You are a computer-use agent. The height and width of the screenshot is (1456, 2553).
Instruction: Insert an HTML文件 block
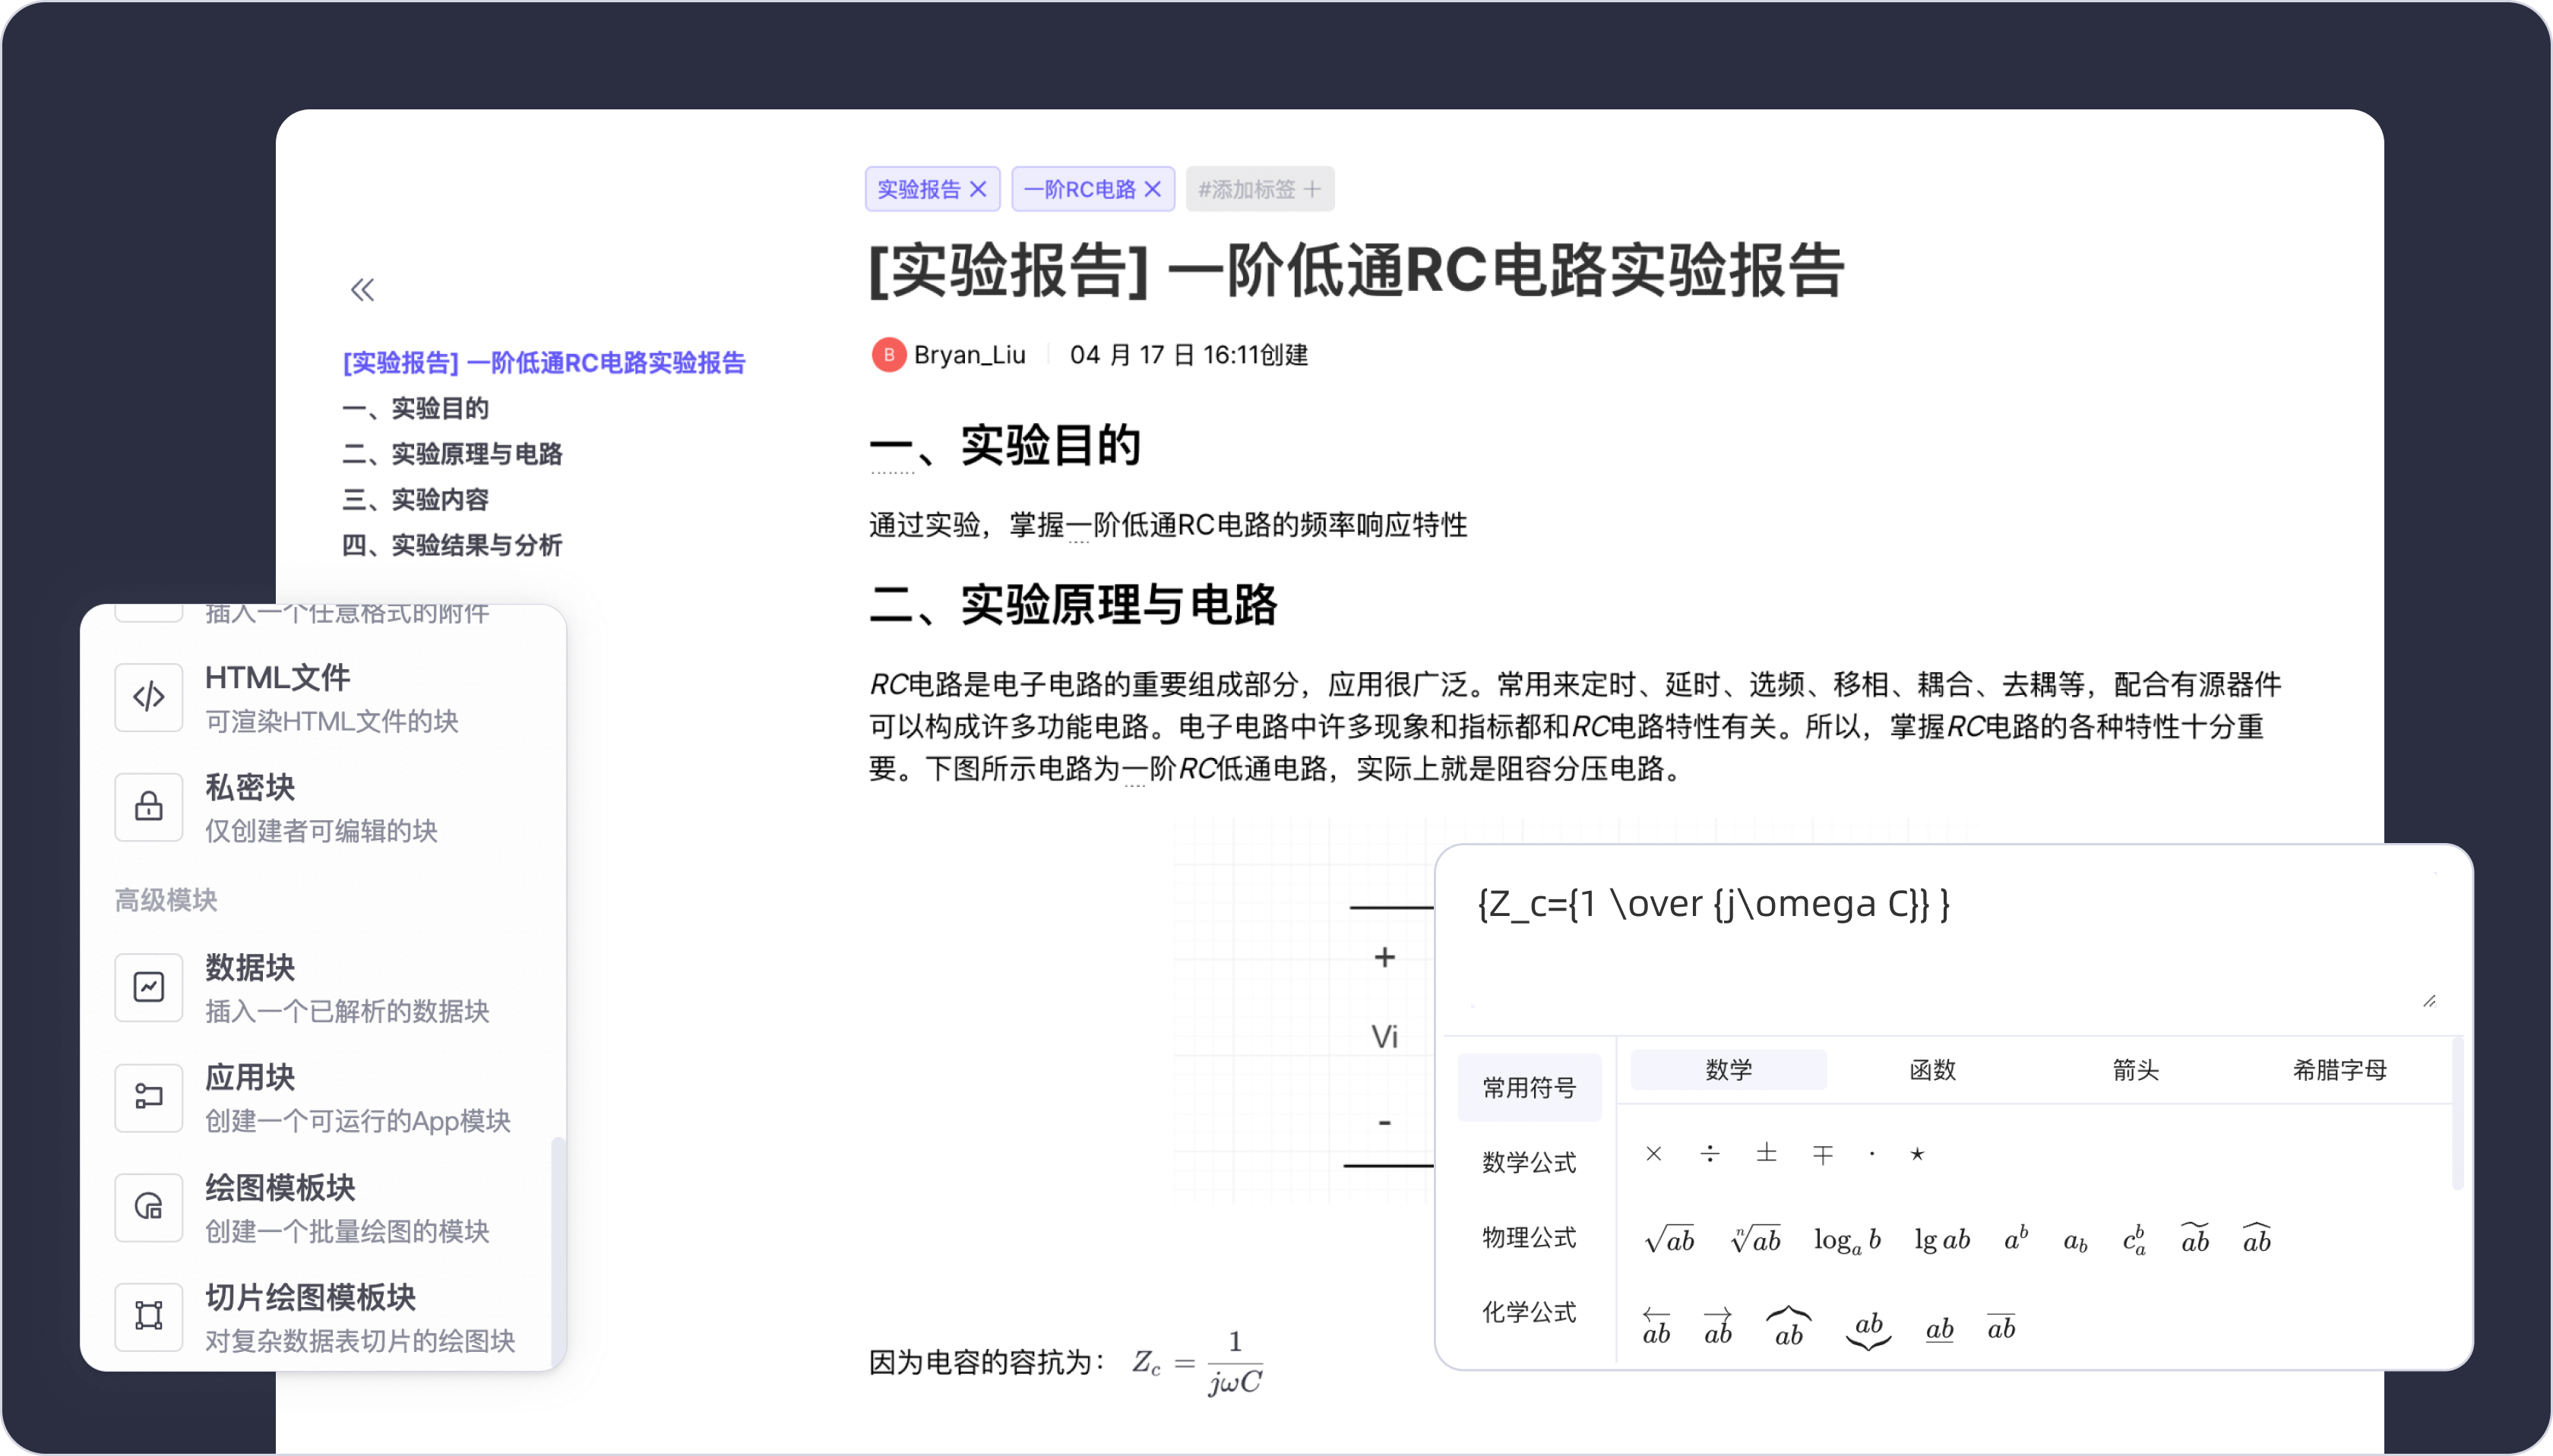click(323, 698)
